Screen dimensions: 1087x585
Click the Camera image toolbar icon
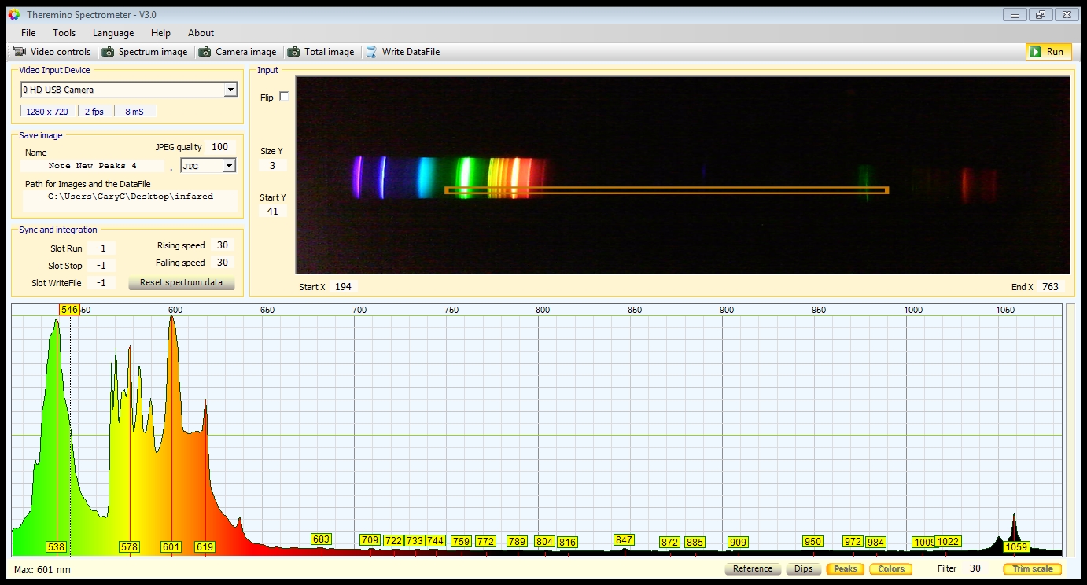205,52
